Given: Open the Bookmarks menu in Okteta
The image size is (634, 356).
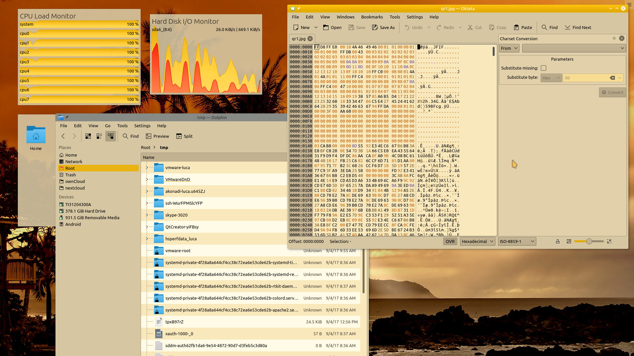Looking at the screenshot, I should [372, 17].
